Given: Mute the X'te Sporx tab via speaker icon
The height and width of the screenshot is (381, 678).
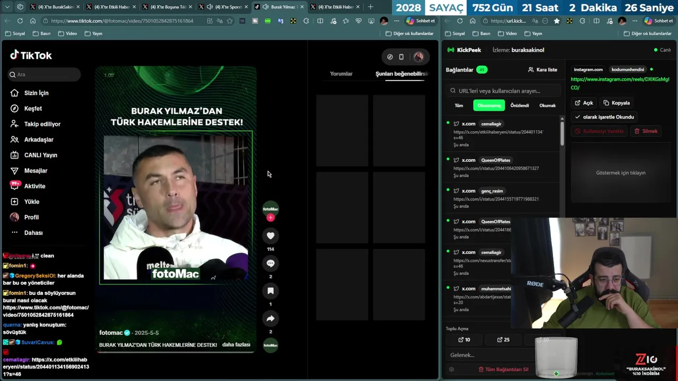Looking at the screenshot, I should [x=210, y=7].
